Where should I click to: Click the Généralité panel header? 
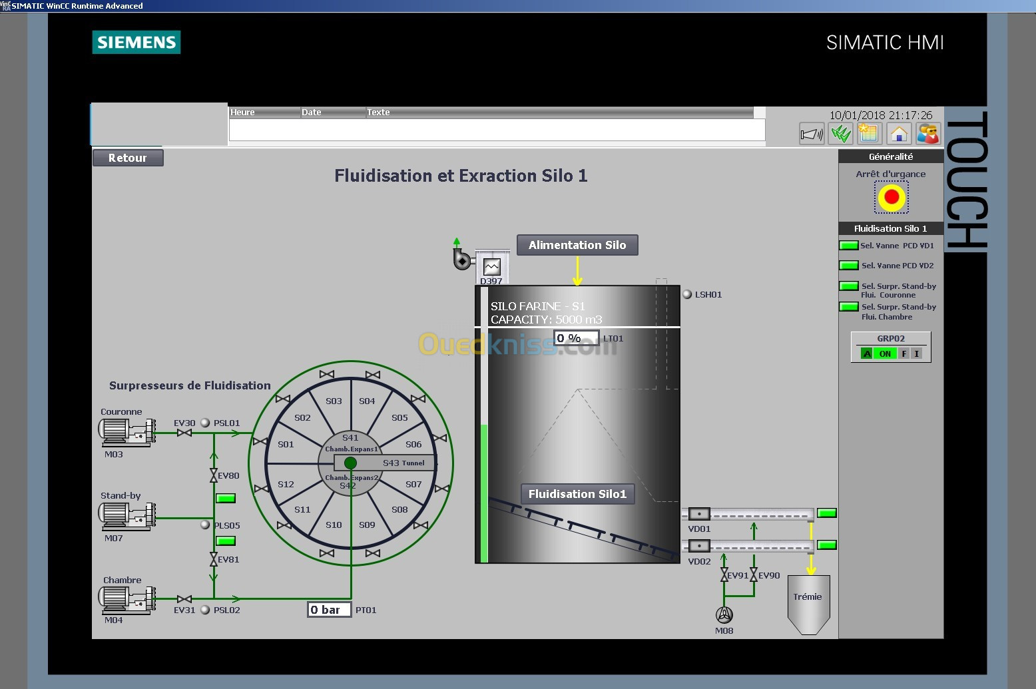click(891, 156)
